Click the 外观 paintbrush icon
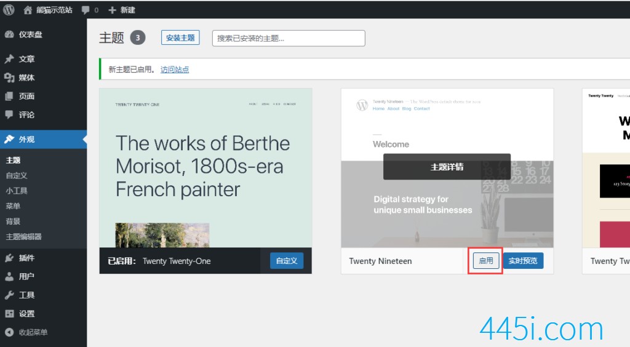Viewport: 630px width, 347px height. point(9,140)
